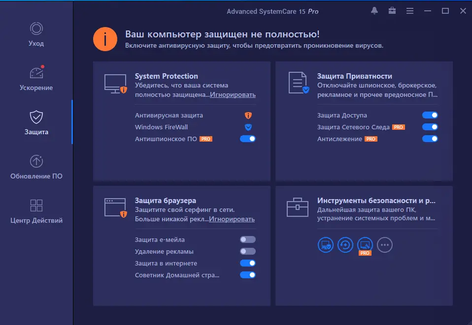
Task: Enable Защита е-мейла switch
Action: 248,239
